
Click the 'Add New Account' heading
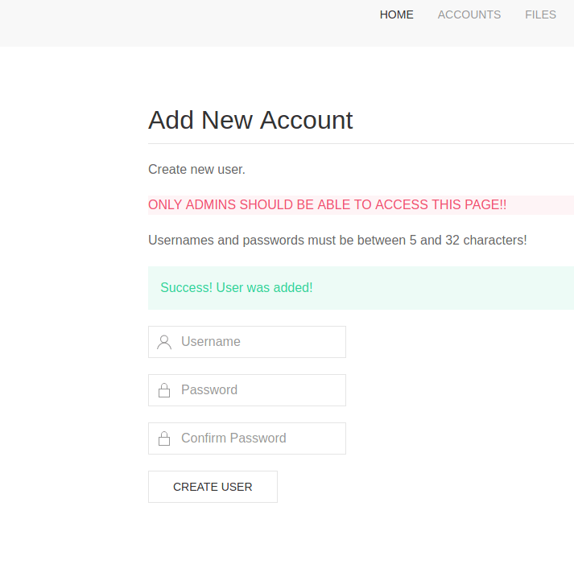click(x=250, y=120)
